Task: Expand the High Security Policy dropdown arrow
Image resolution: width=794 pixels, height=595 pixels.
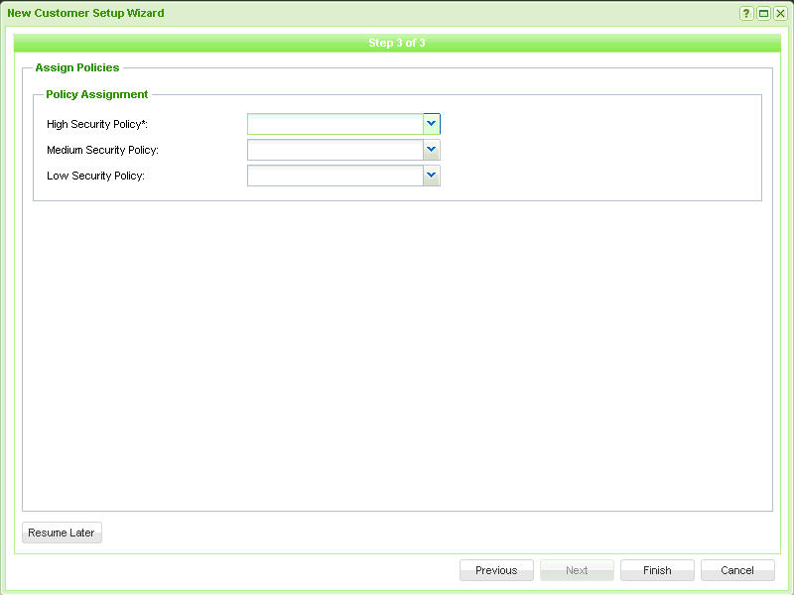Action: pos(432,124)
